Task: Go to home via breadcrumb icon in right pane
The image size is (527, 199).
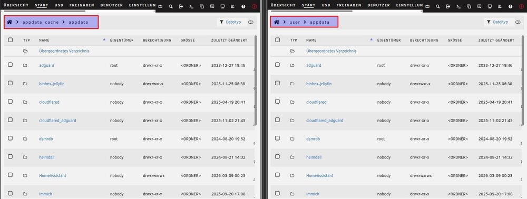Action: [x=277, y=22]
